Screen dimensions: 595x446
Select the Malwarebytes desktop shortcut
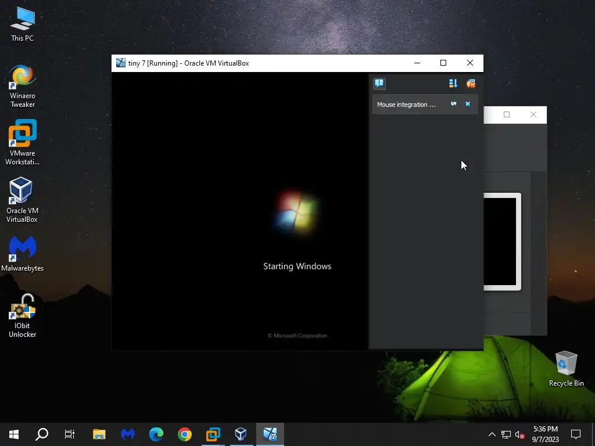(x=23, y=253)
